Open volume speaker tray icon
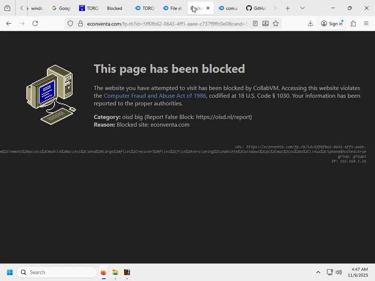 [x=339, y=272]
